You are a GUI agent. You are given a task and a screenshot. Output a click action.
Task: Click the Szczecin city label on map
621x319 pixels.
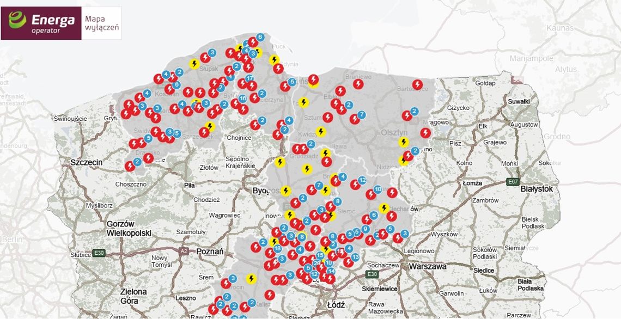[x=87, y=162]
